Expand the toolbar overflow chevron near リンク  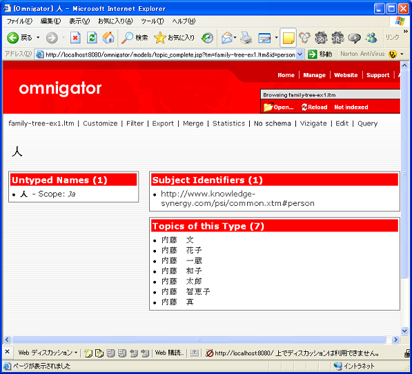405,31
